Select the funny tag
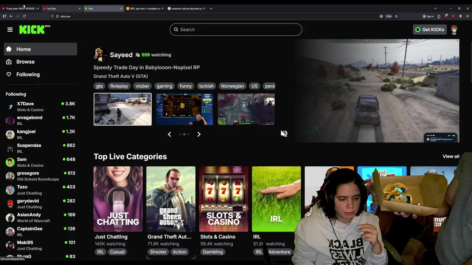 [186, 86]
